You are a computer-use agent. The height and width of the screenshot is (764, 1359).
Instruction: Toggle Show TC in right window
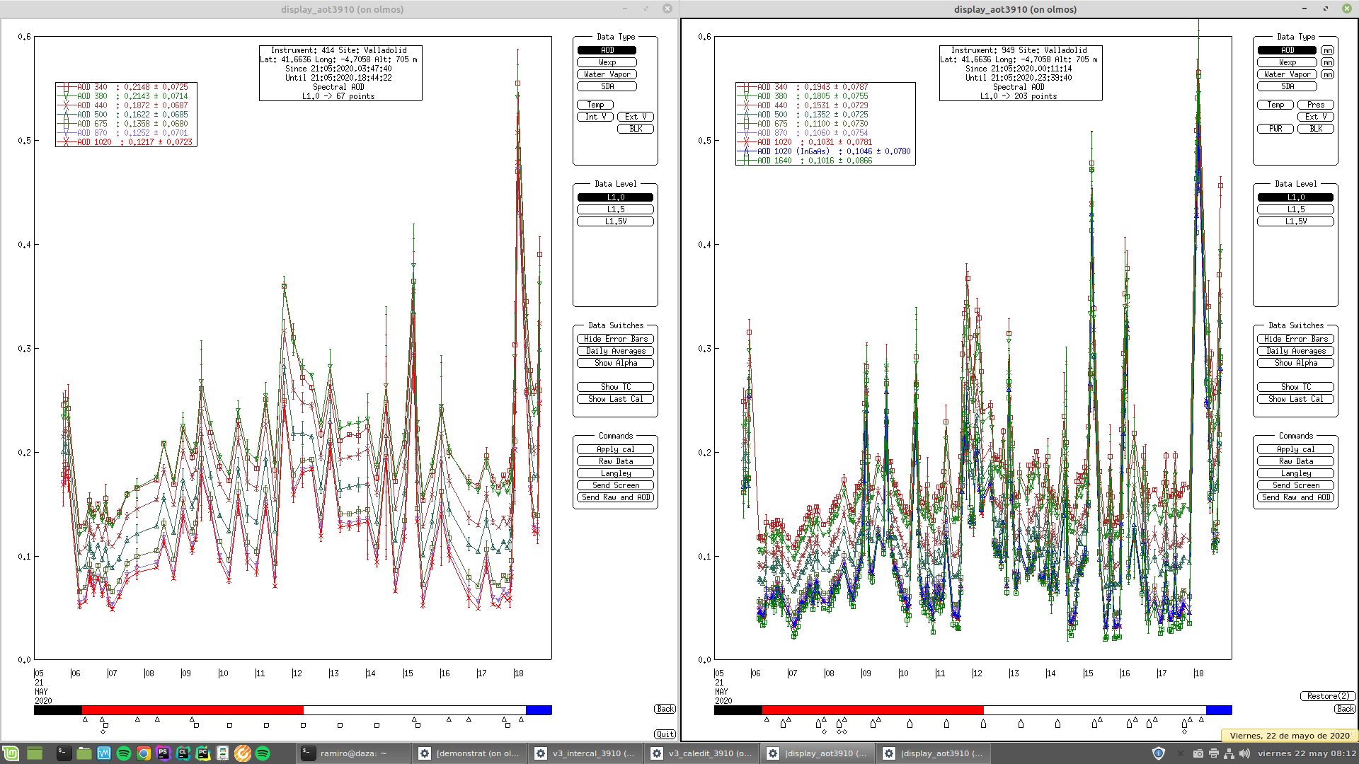pyautogui.click(x=1296, y=387)
